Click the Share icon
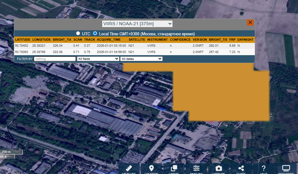Viewport: 298px width, 174px height. click(241, 169)
